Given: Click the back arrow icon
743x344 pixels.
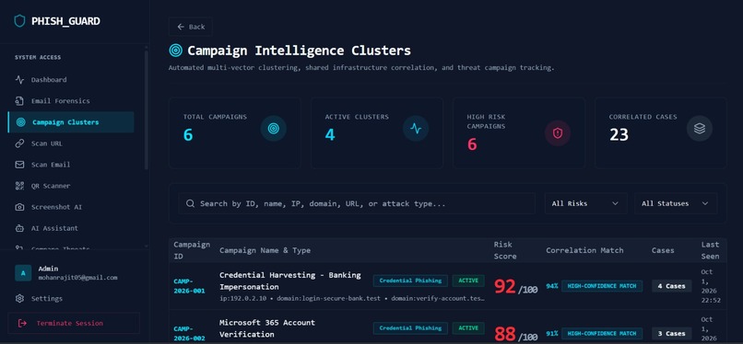Looking at the screenshot, I should pyautogui.click(x=181, y=27).
